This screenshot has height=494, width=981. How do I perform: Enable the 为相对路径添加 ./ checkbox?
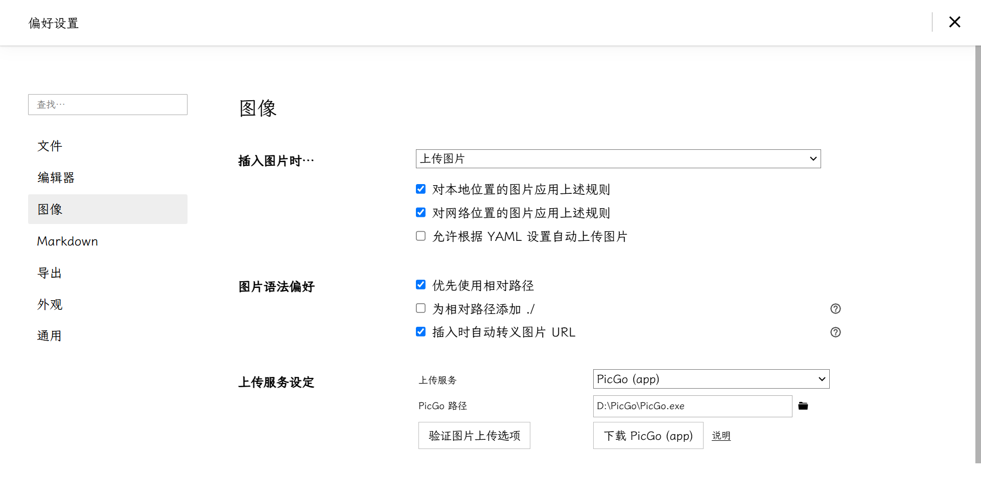tap(421, 308)
